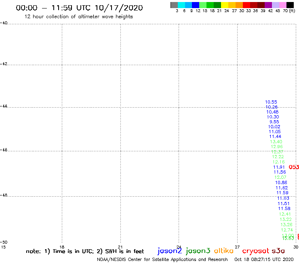
Task: Select the 's3a' satellite legend label
Action: pos(278,251)
